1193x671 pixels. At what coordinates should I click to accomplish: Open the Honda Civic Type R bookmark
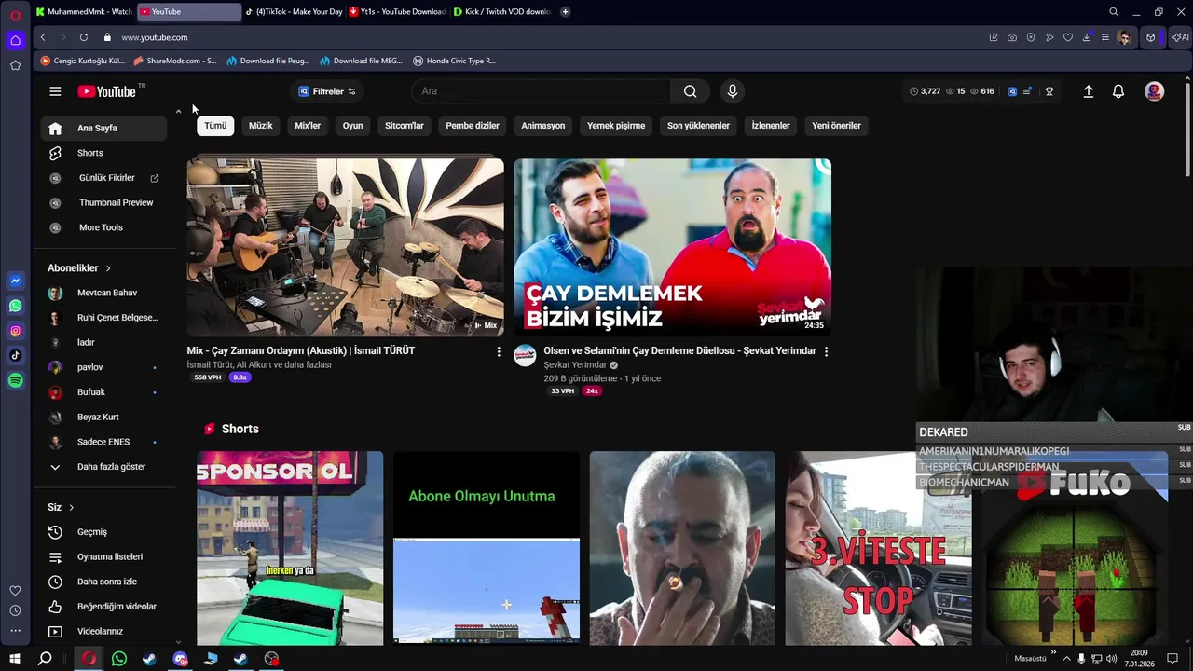pyautogui.click(x=455, y=61)
